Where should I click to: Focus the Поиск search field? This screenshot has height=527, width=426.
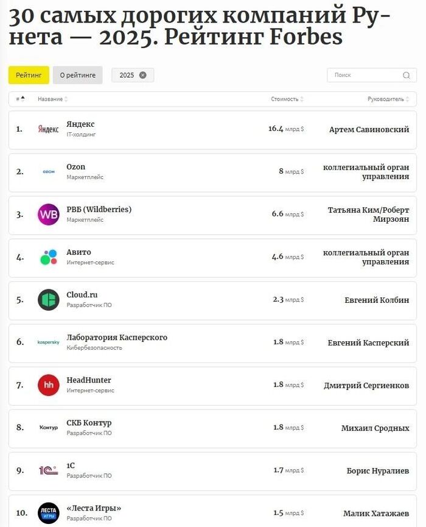point(365,75)
